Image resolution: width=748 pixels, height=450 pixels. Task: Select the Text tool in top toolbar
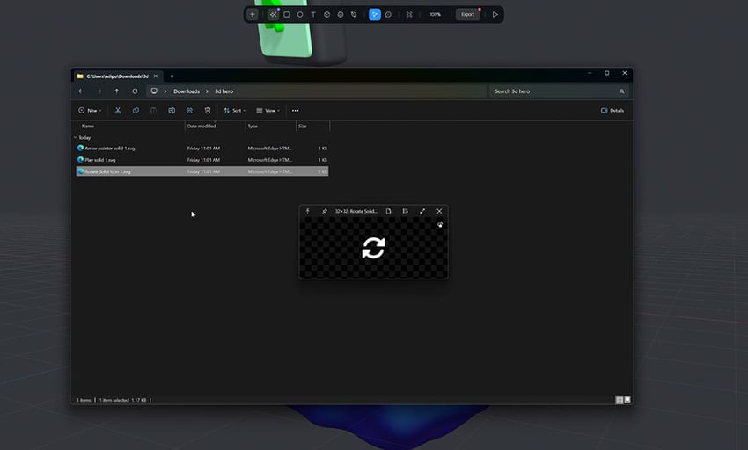point(313,14)
